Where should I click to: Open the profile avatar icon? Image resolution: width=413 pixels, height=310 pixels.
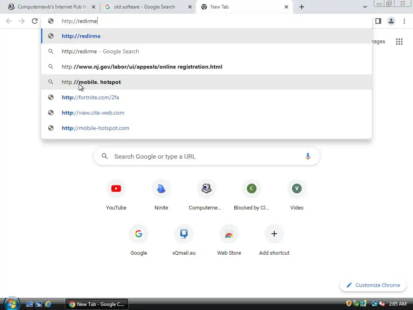(391, 21)
